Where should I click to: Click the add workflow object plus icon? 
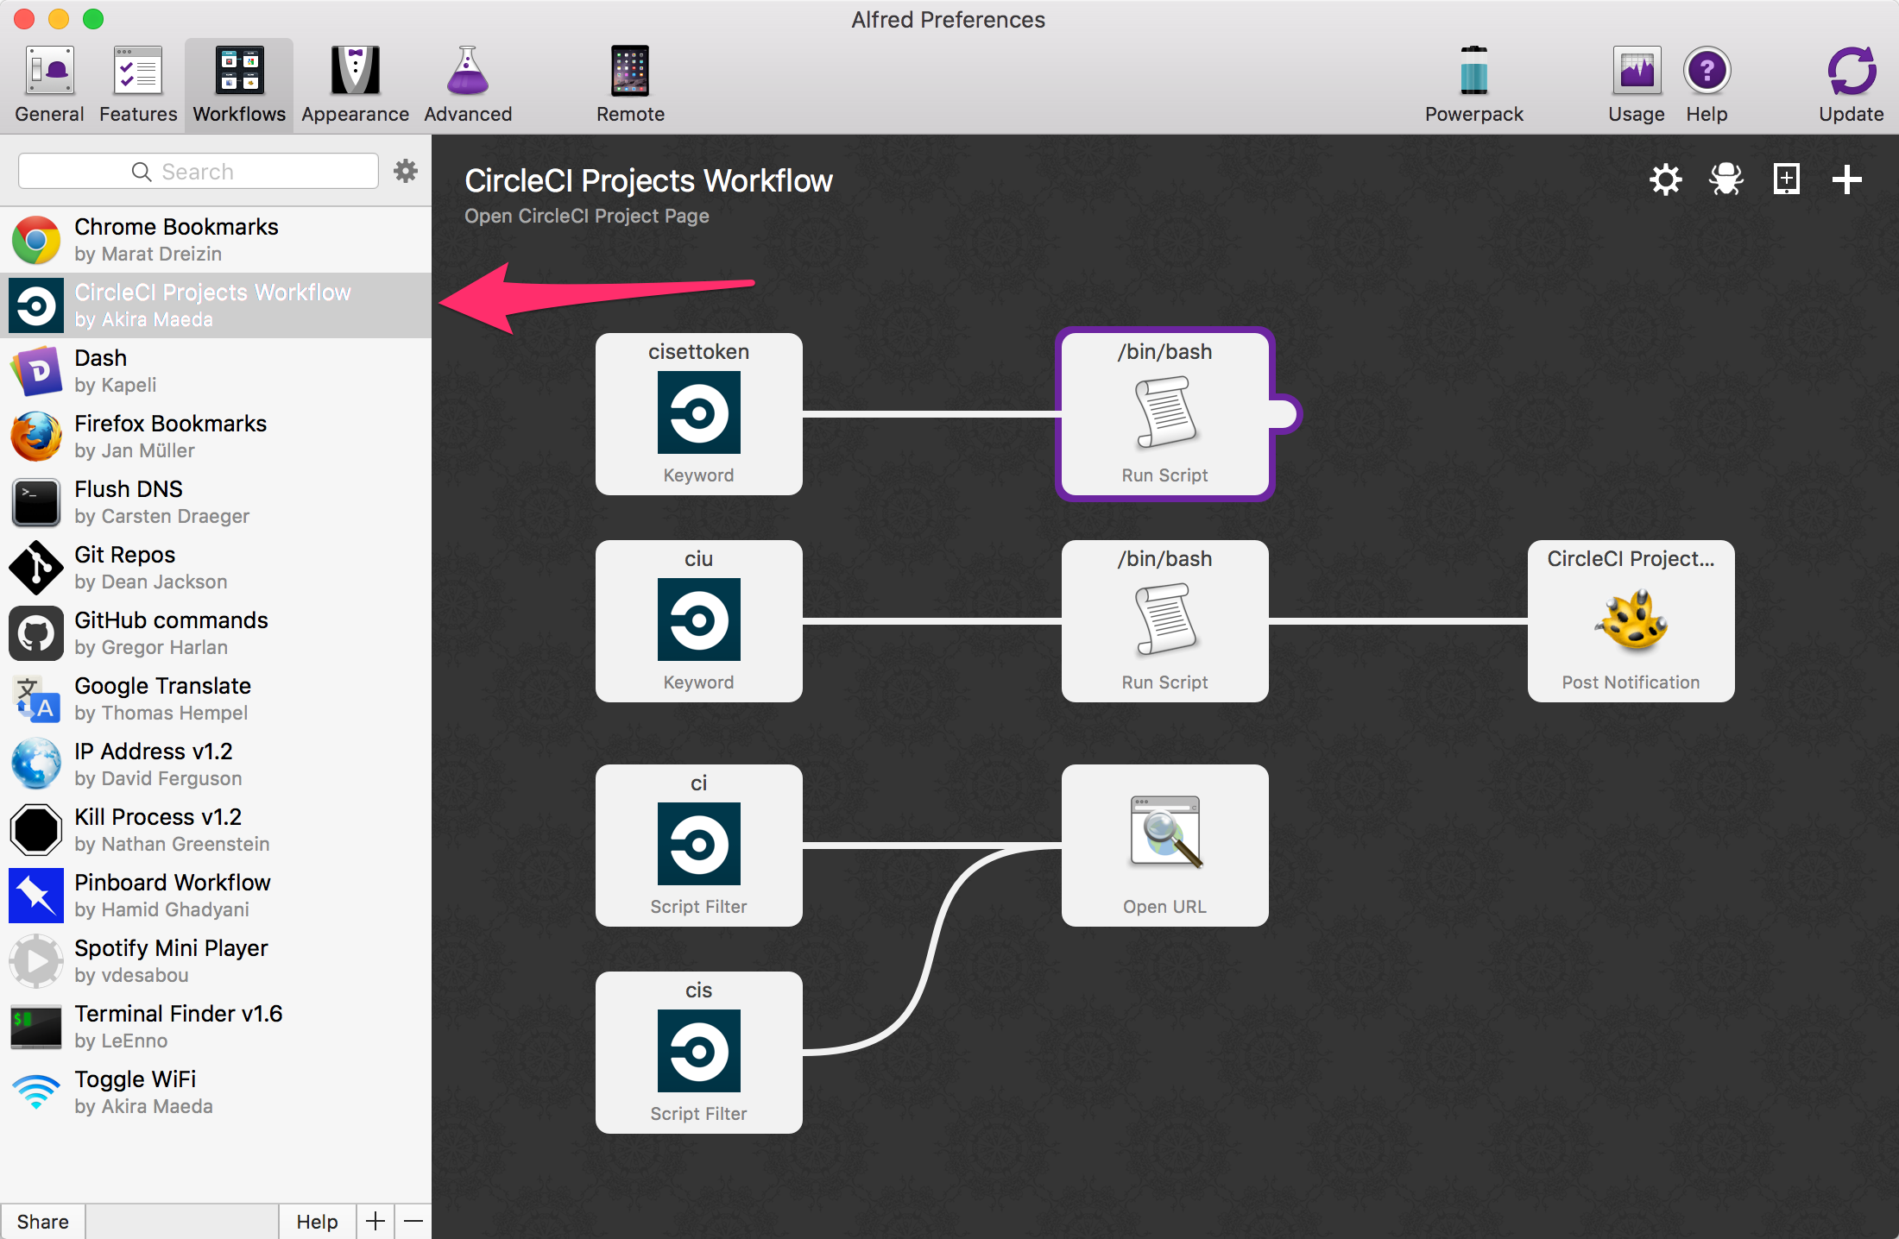click(x=1846, y=179)
